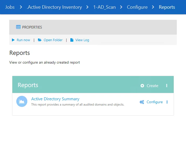This screenshot has height=142, width=186.
Task: View Log of the job
Action: [82, 40]
